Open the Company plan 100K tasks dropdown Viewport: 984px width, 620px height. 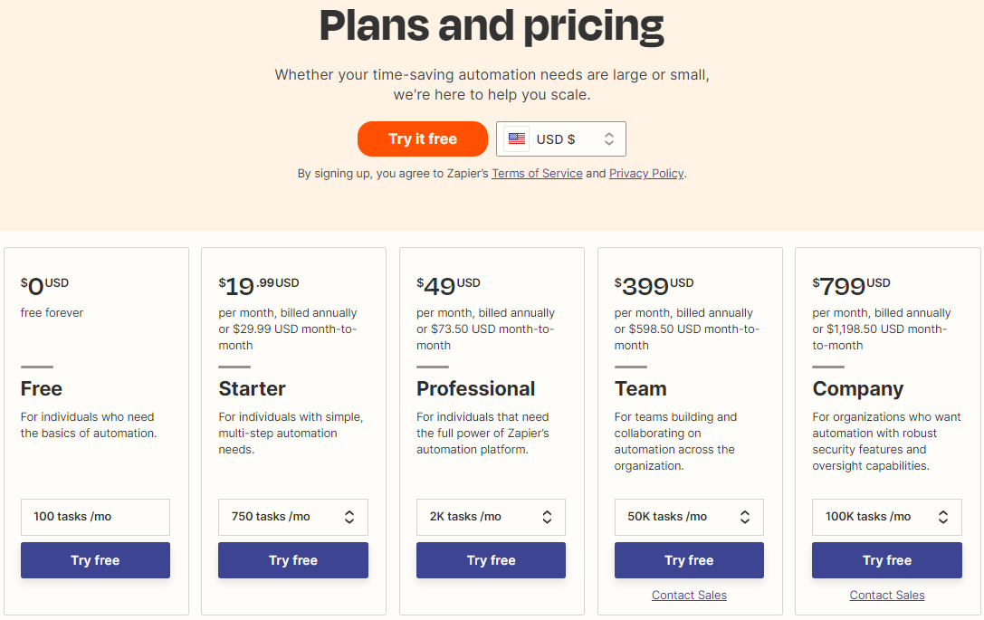tap(887, 517)
